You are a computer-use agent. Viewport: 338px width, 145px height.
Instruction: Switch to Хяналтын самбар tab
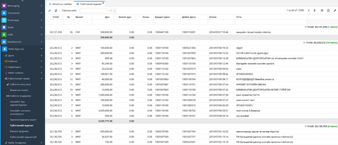(x=60, y=4)
